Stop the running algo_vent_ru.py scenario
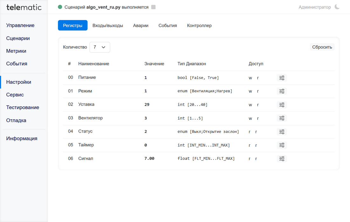Image resolution: width=350 pixels, height=222 pixels. (153, 7)
